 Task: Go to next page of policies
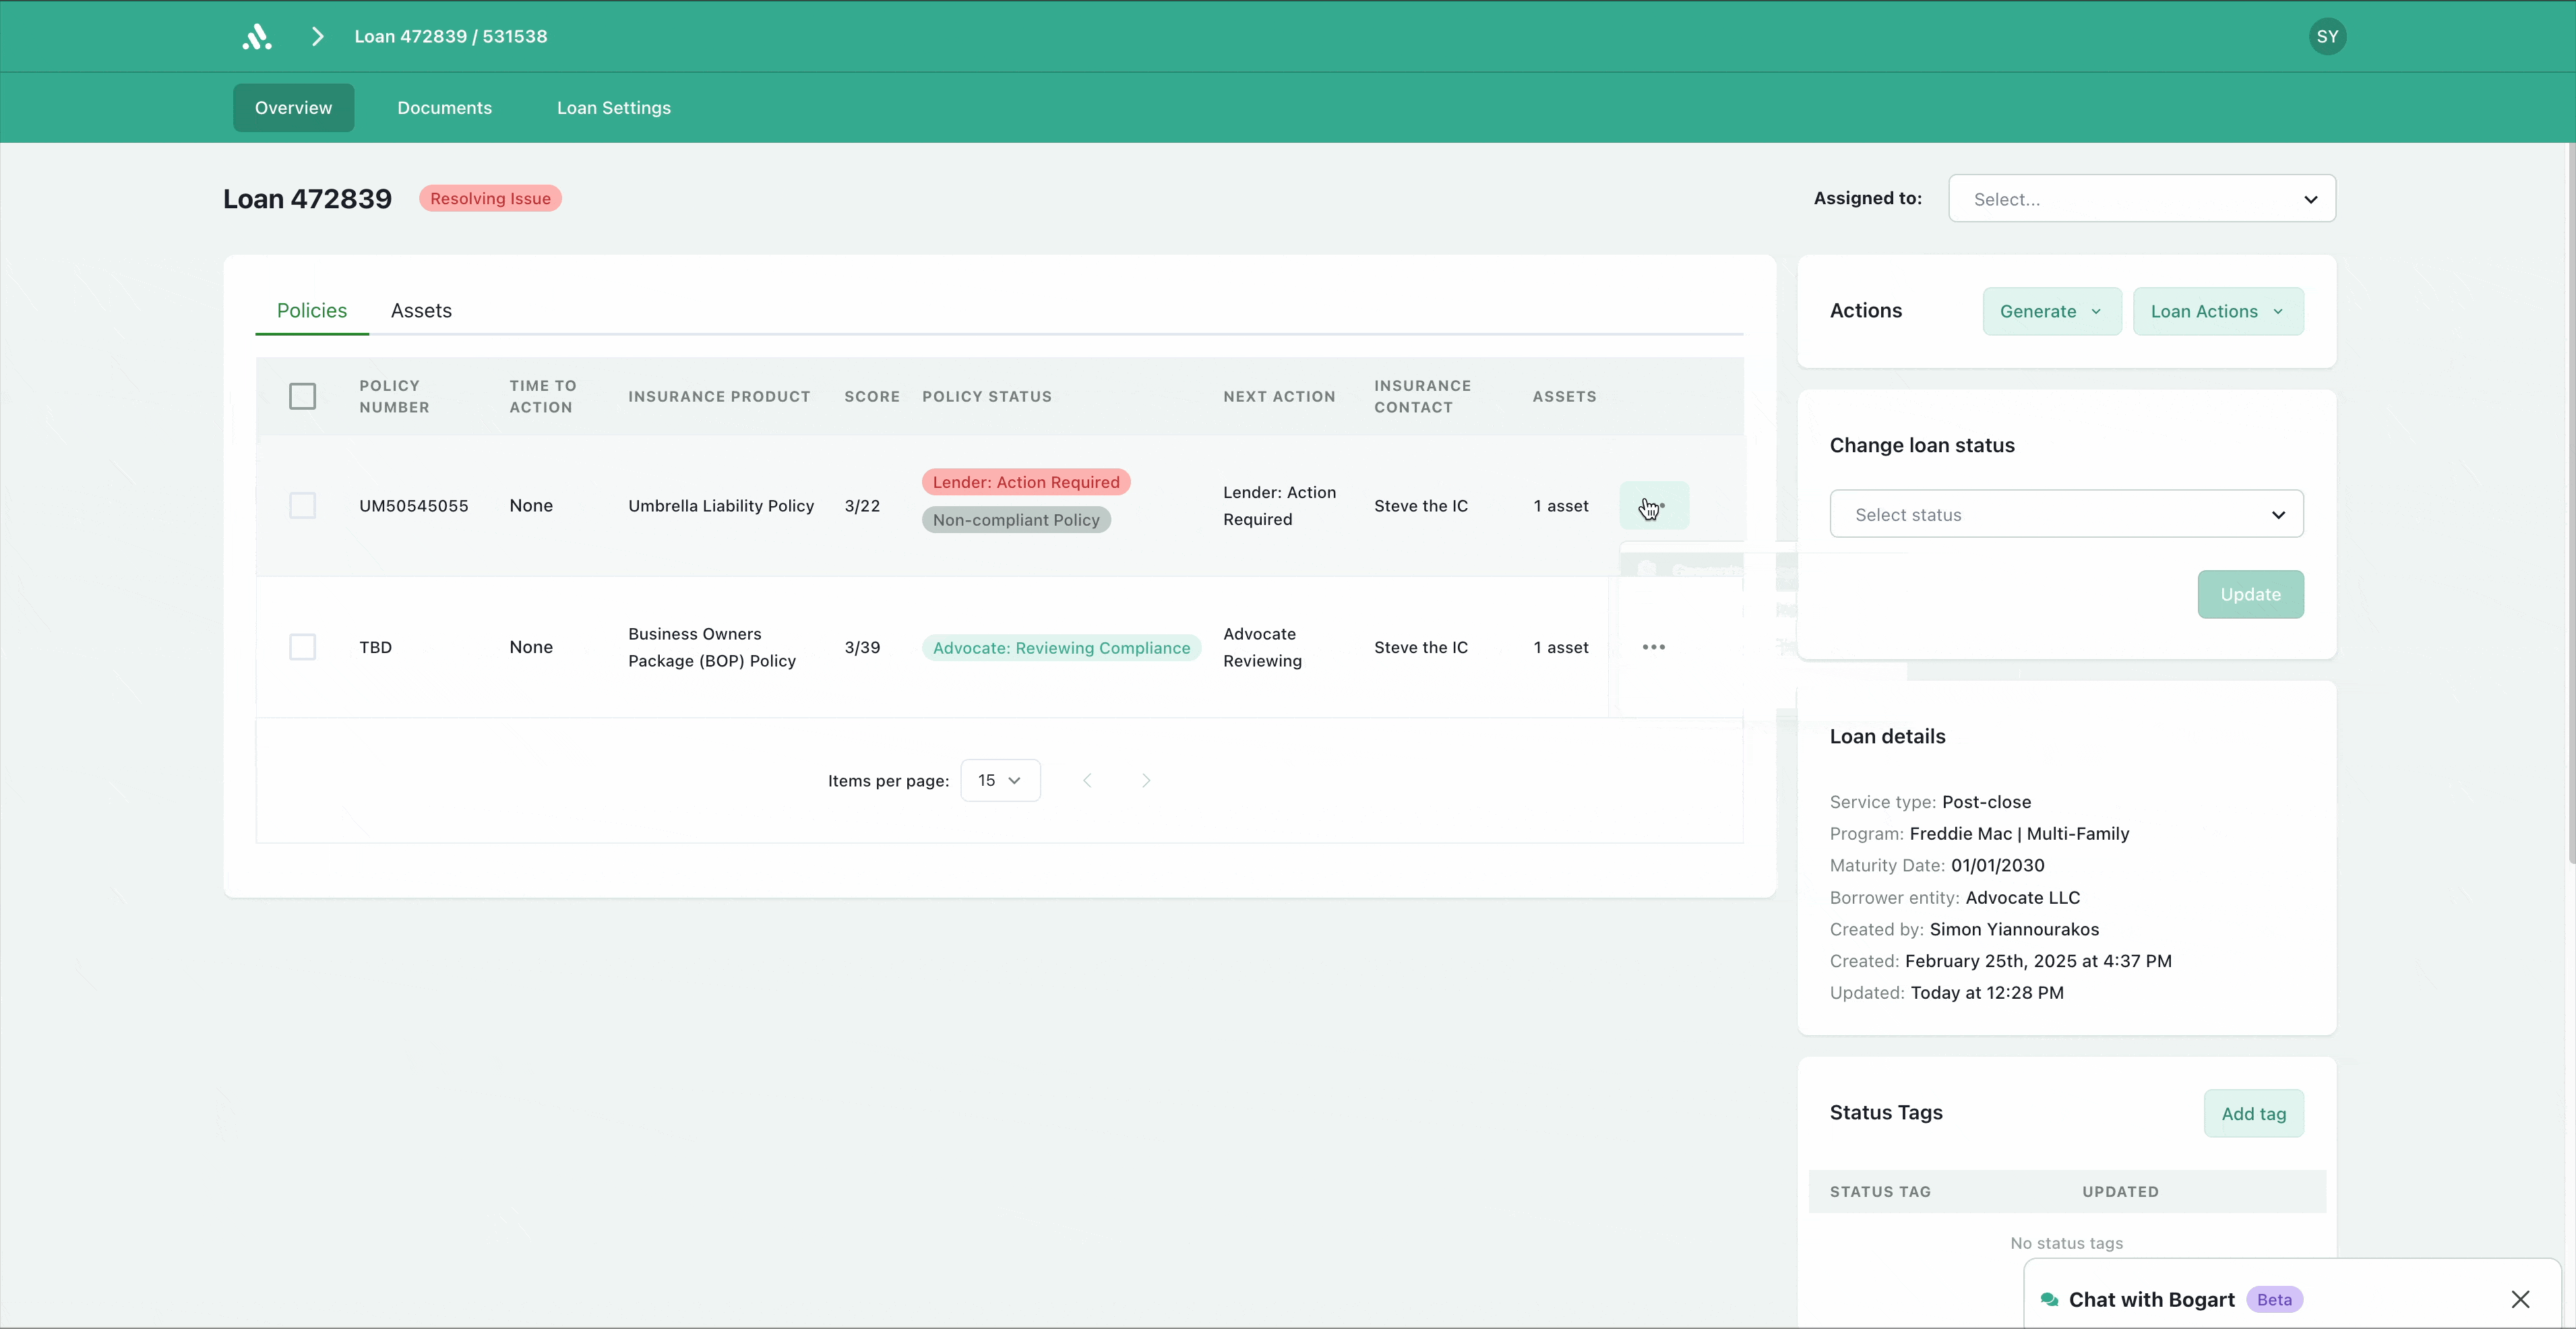click(1146, 781)
